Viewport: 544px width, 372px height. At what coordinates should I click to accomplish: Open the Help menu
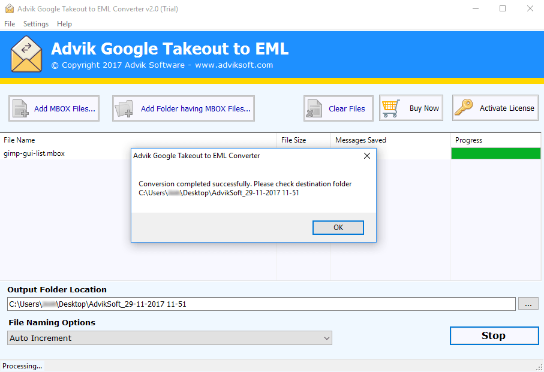tap(64, 24)
